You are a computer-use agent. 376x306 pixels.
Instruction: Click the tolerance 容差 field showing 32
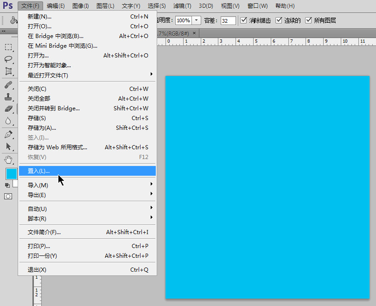[x=228, y=20]
